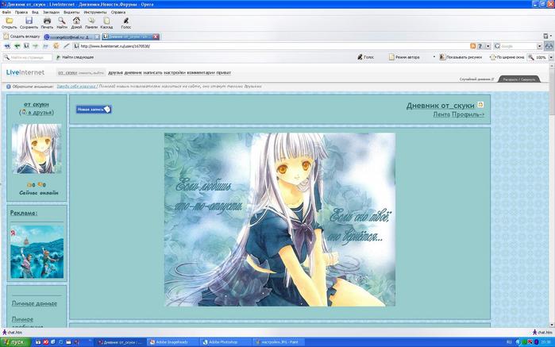Image resolution: width=555 pixels, height=347 pixels.
Task: Open the приват link in site header
Action: coord(224,72)
